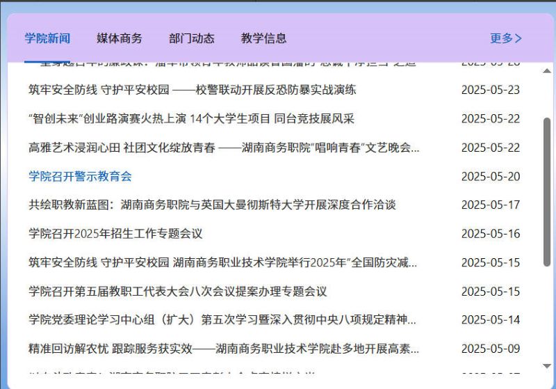Open the 教职工代表大会提案办理专题会议 article

(x=177, y=292)
